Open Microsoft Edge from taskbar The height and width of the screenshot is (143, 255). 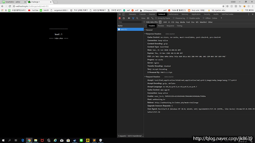click(x=23, y=140)
